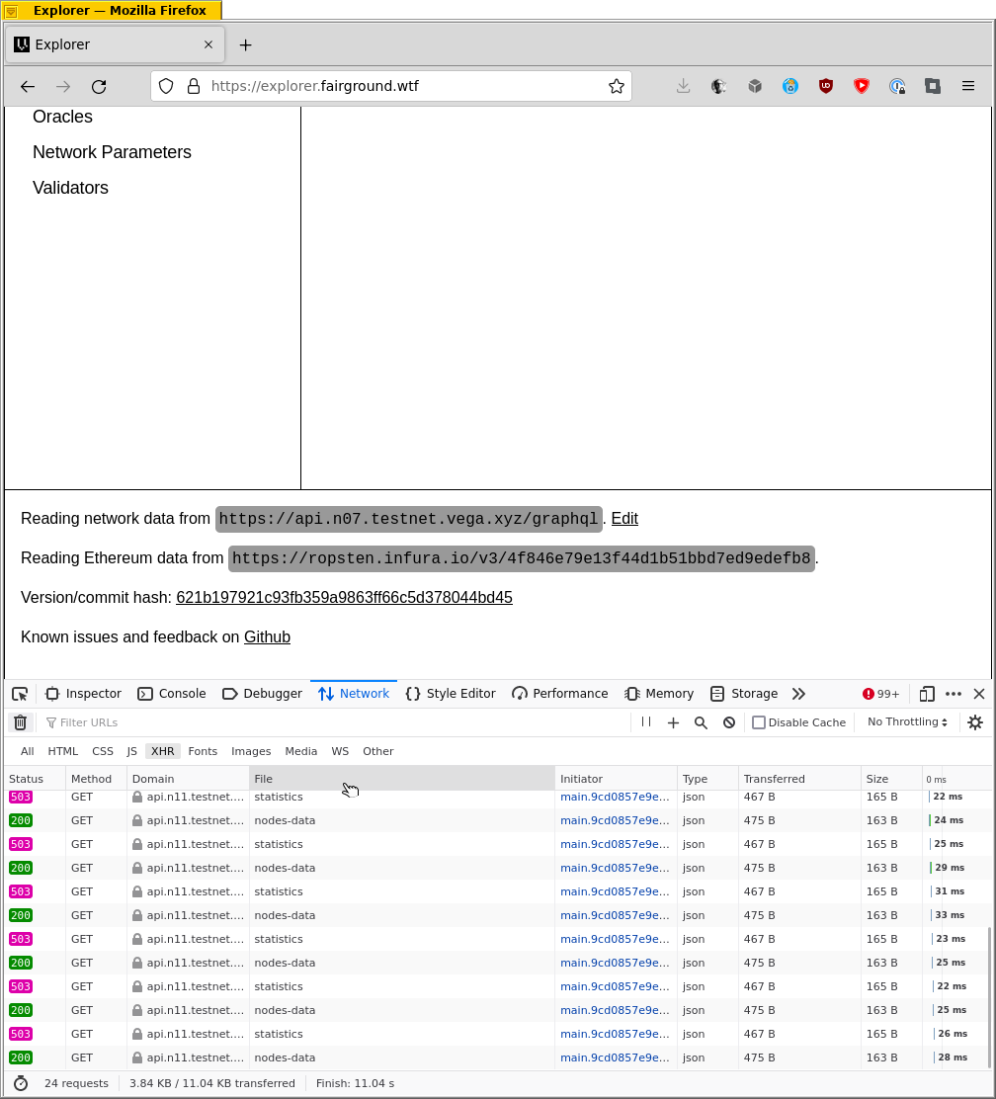Toggle Responsive Design Mode in DevTools
996x1099 pixels.
(x=927, y=694)
